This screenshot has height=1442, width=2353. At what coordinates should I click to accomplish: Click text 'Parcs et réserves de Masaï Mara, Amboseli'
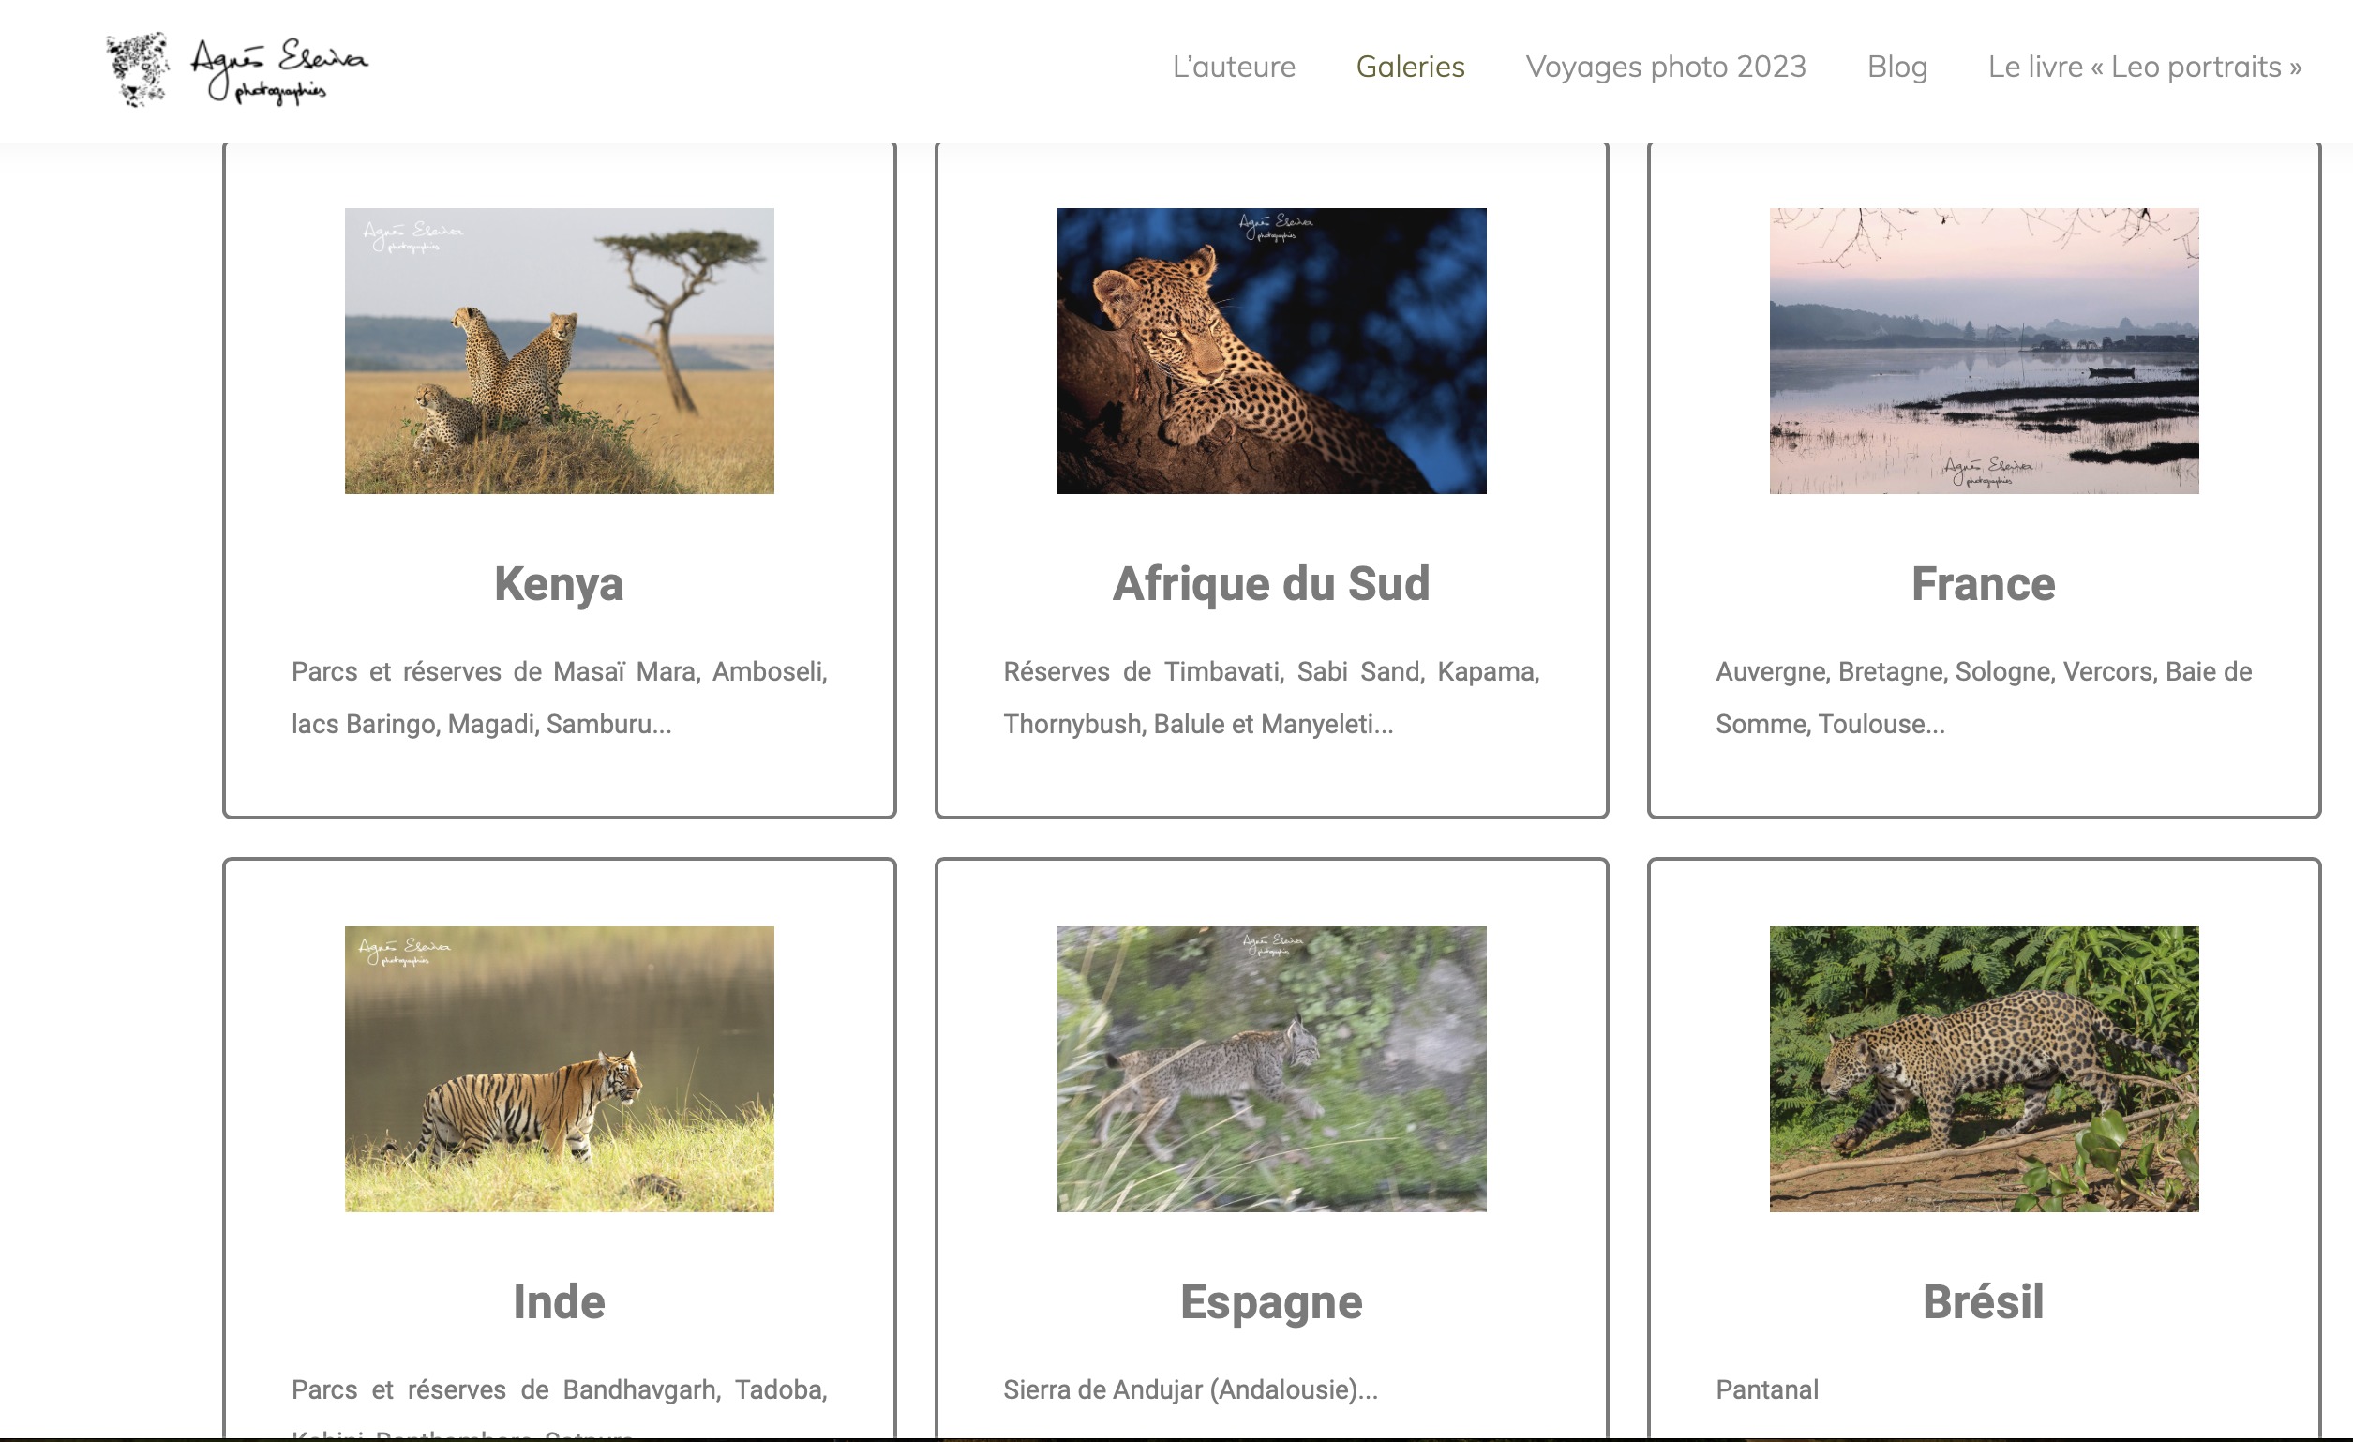point(557,671)
